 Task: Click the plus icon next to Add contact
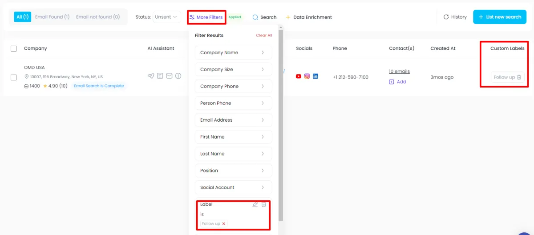pos(392,82)
